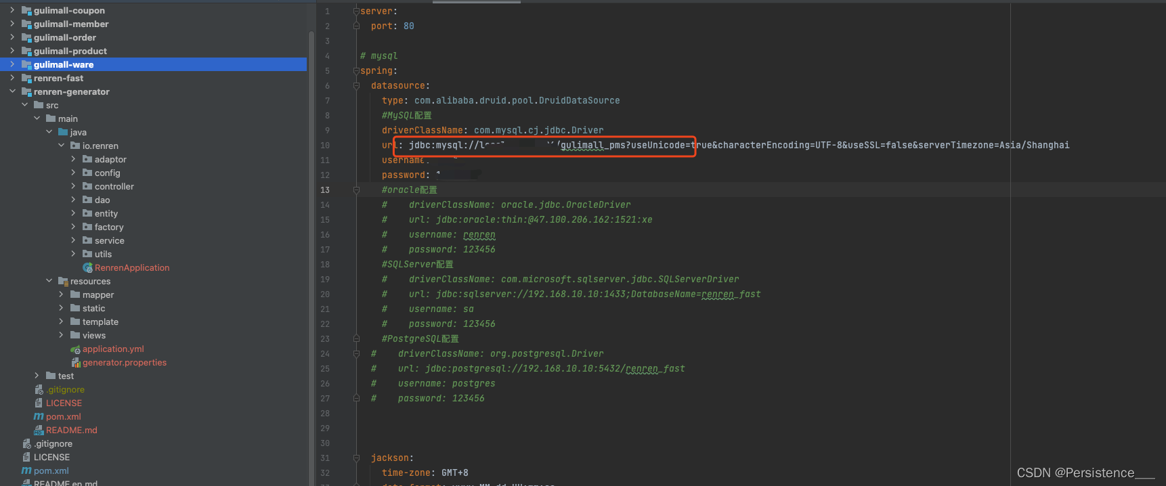This screenshot has width=1166, height=486.
Task: Fold the oracle comment block at line 13
Action: [x=356, y=190]
